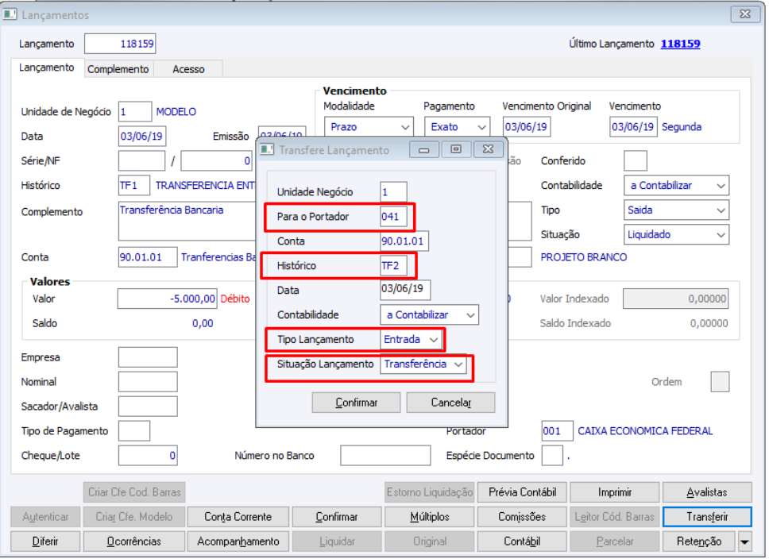Click the dialog Unidade Negócio field

(x=393, y=192)
